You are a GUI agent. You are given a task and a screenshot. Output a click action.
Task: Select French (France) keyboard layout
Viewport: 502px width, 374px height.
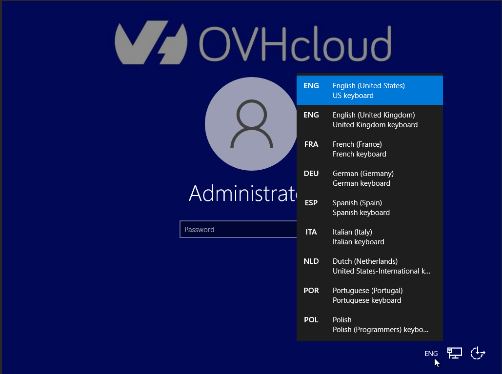coord(370,149)
